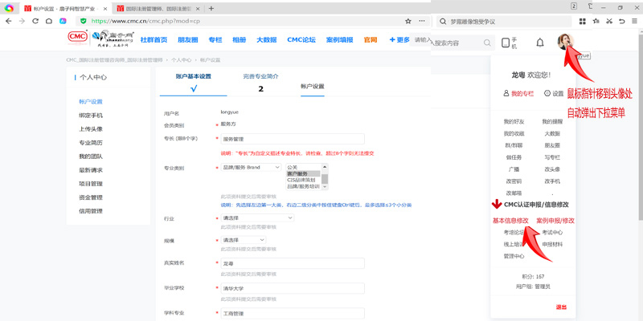Open the favorites star list icon
The width and height of the screenshot is (643, 321).
(596, 21)
